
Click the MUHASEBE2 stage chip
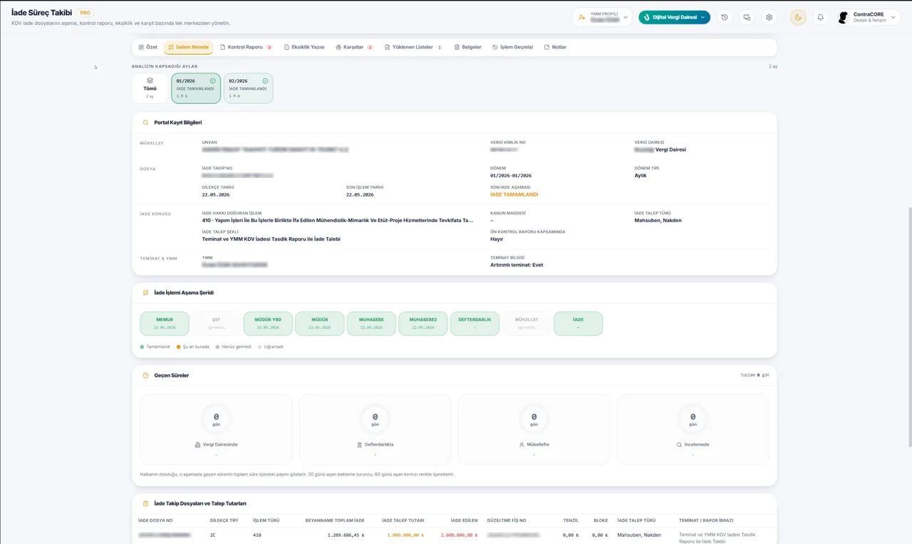pos(423,323)
